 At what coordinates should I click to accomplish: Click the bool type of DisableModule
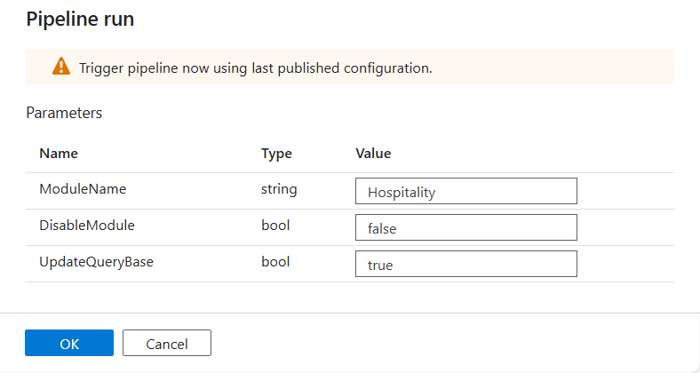(x=275, y=226)
